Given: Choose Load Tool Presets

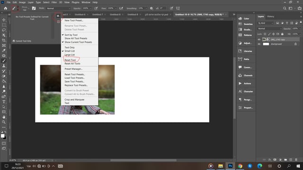Looking at the screenshot, I should (x=75, y=78).
